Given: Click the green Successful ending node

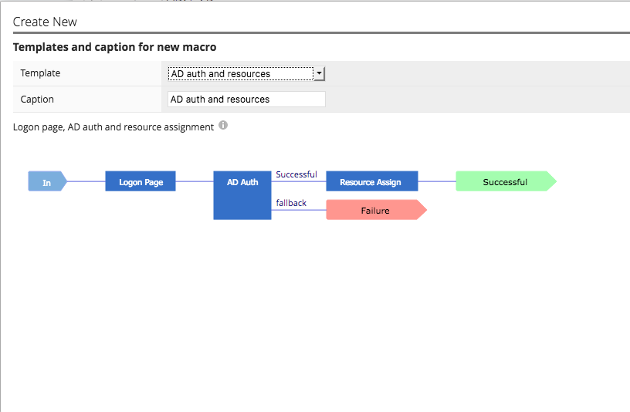Looking at the screenshot, I should [506, 181].
